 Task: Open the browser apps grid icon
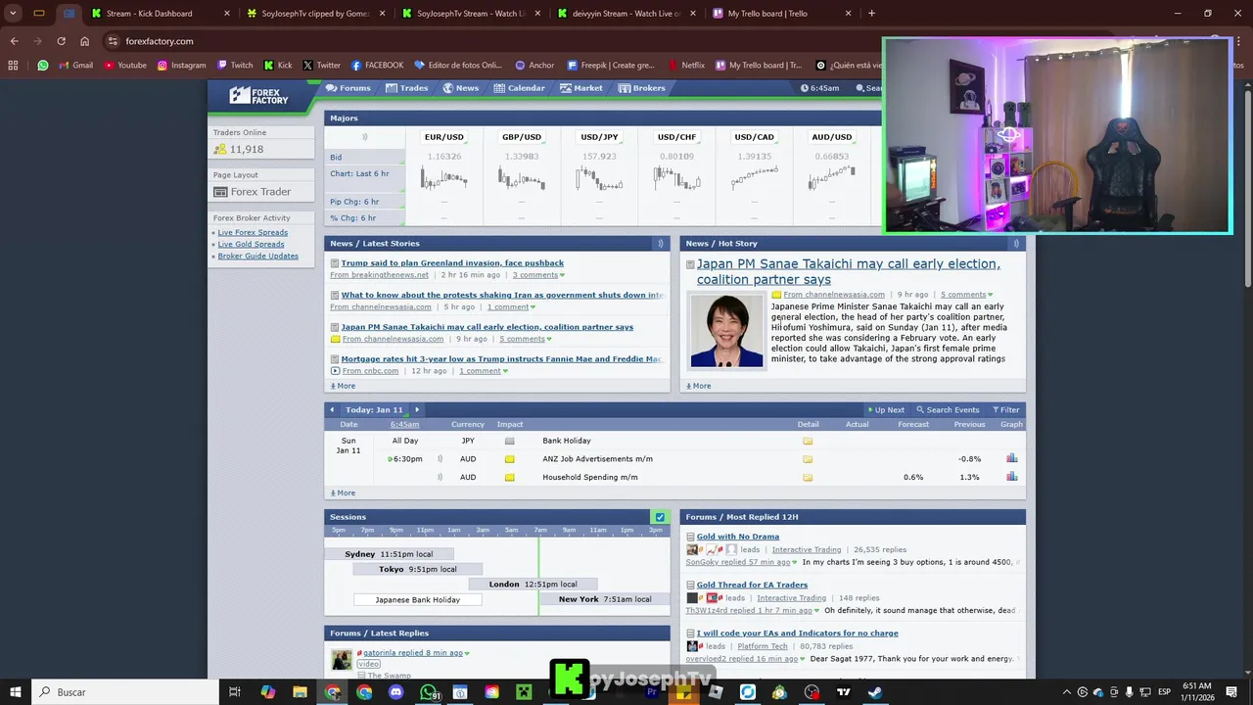coord(13,66)
